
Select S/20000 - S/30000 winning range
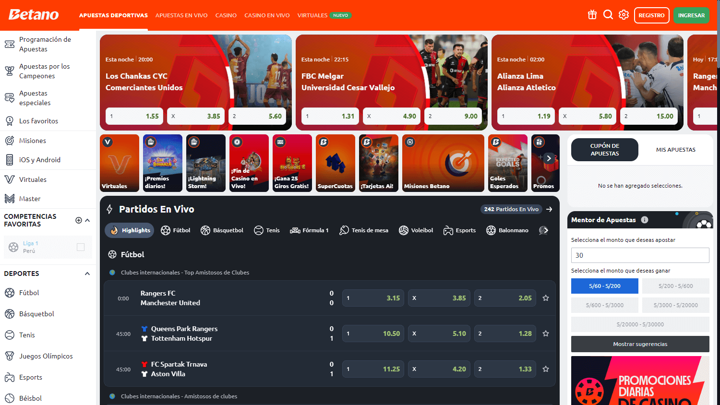click(x=640, y=324)
